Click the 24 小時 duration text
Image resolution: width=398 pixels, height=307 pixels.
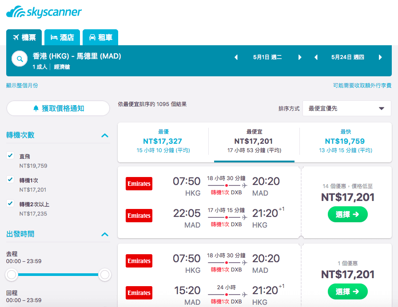coord(227,287)
